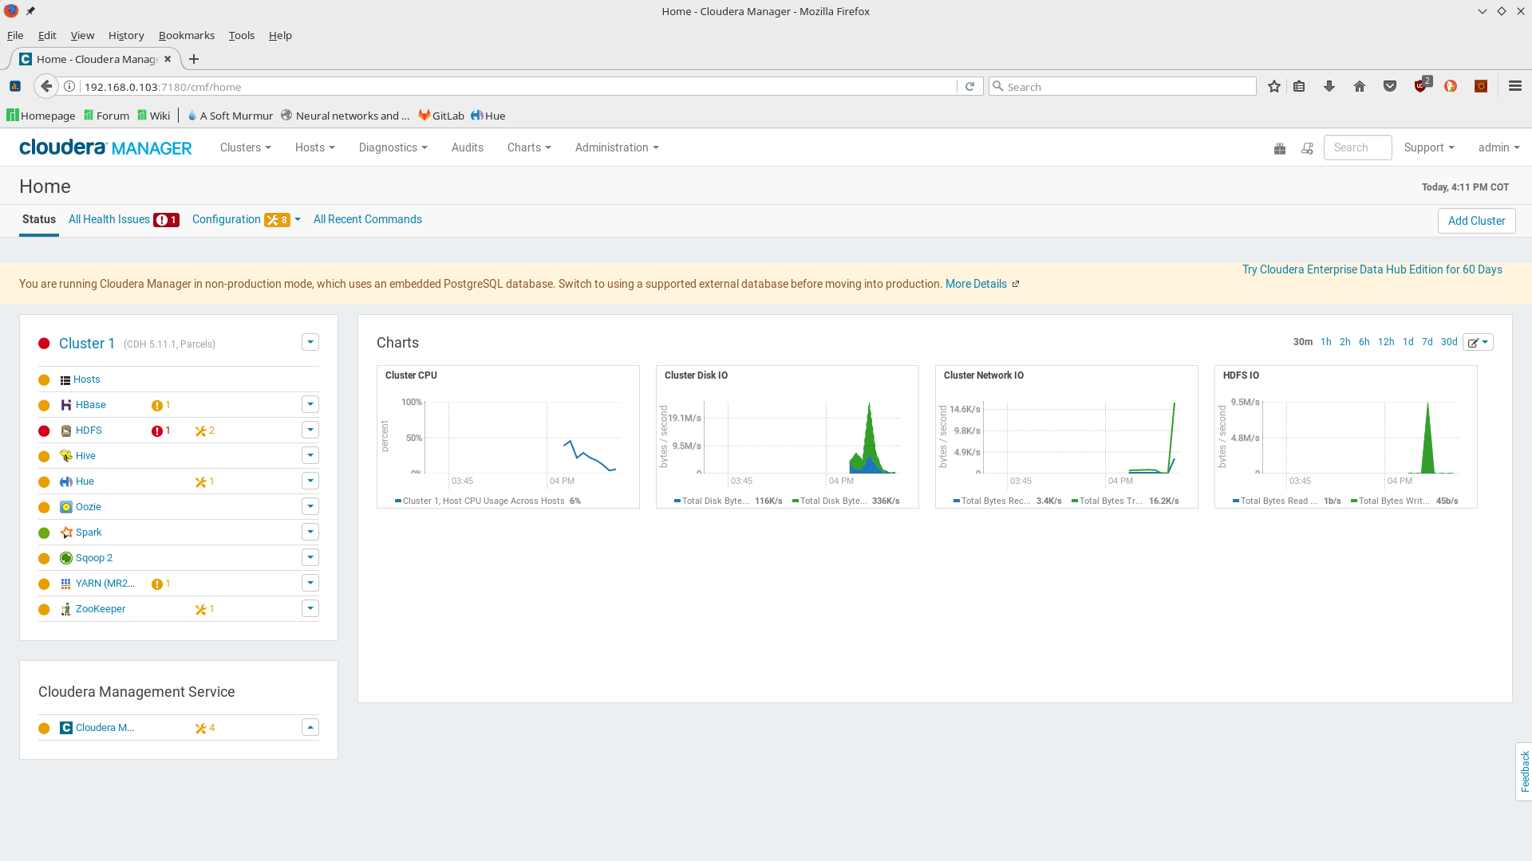Open HBase health warning indicator
The image size is (1532, 861).
point(161,405)
